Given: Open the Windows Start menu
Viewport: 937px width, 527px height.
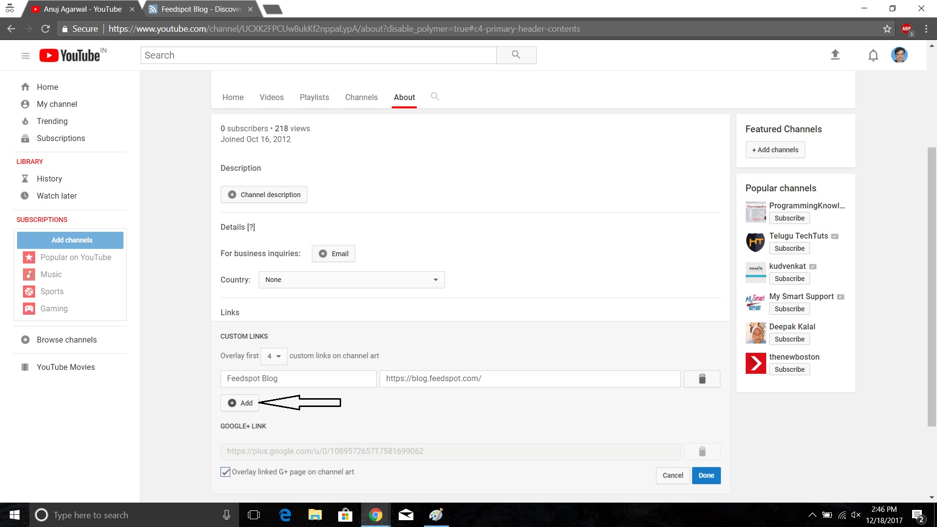Looking at the screenshot, I should 14,515.
